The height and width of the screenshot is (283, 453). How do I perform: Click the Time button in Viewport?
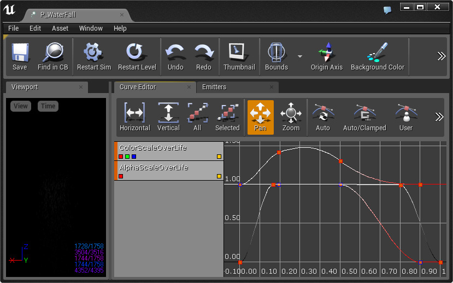coord(48,106)
